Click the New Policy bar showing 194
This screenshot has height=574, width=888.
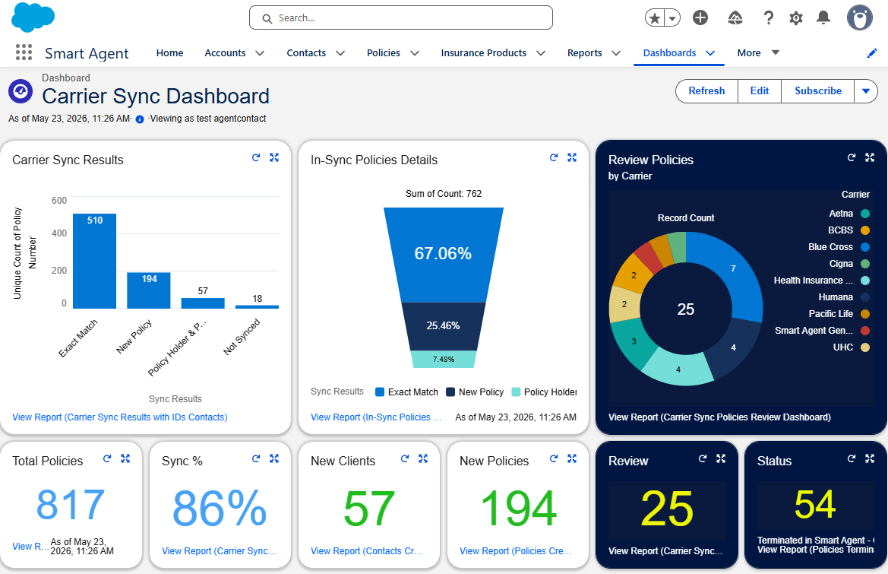tap(148, 290)
